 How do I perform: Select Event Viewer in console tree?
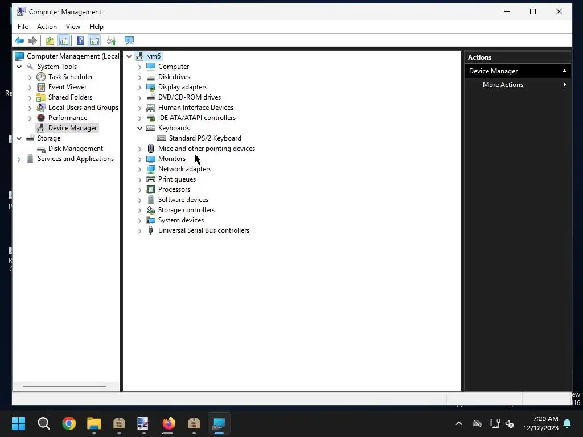click(x=67, y=87)
